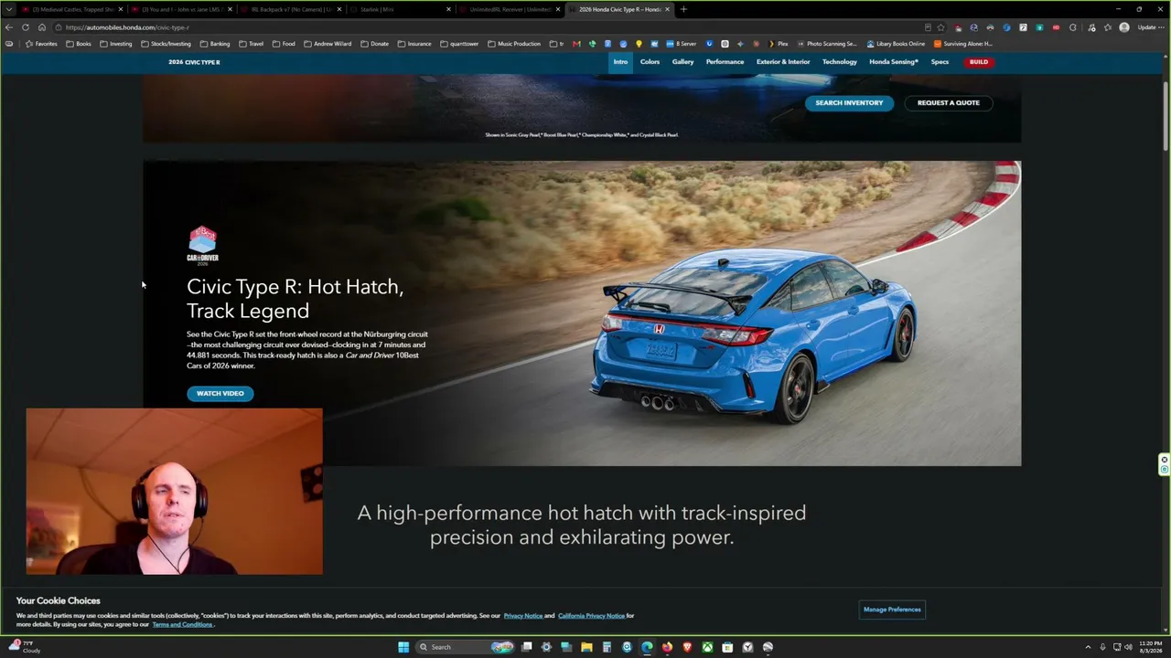Close the 2026 Honda Civic Type R tab
The height and width of the screenshot is (658, 1171).
coord(667,9)
